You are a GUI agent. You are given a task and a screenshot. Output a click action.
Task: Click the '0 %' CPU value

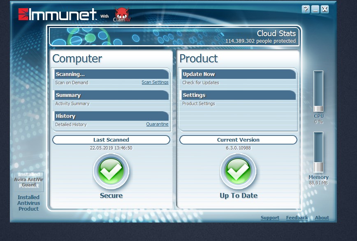coord(318,122)
